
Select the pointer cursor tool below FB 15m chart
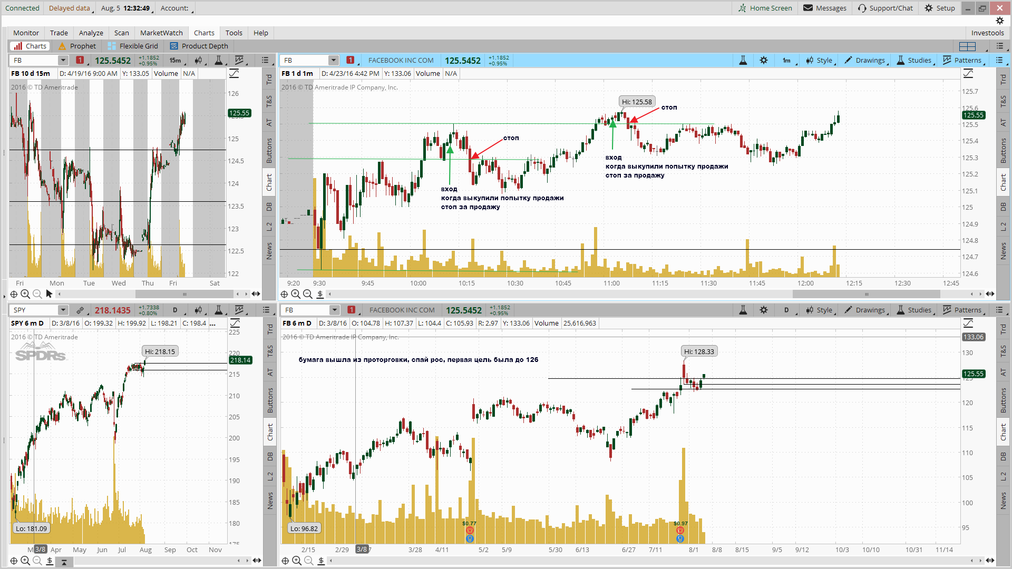49,294
